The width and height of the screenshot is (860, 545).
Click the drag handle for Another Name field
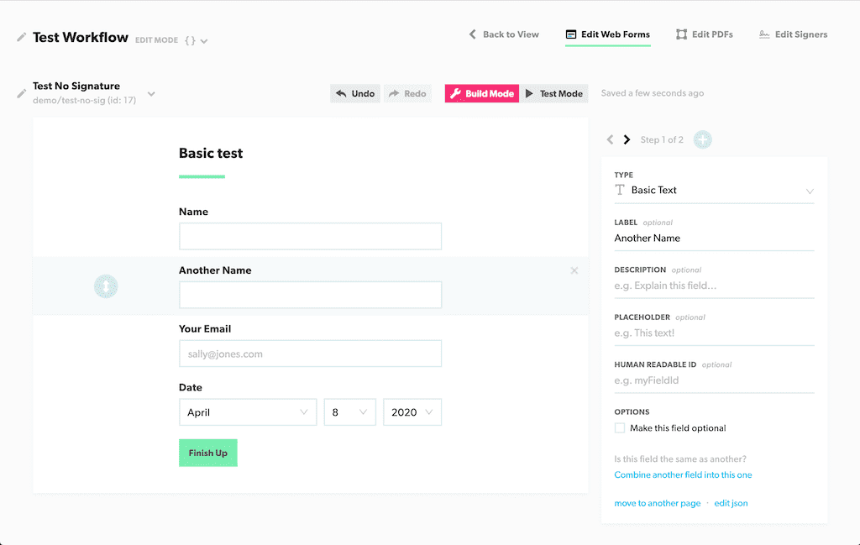coord(106,286)
